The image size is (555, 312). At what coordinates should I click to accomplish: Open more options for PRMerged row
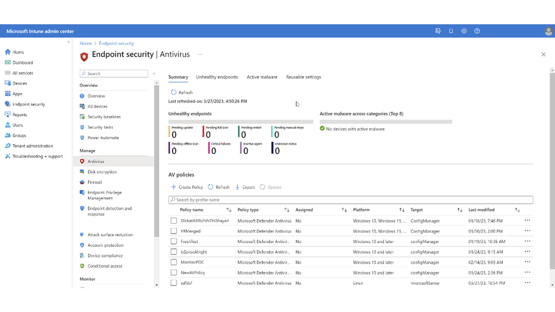point(527,230)
